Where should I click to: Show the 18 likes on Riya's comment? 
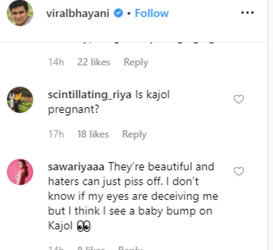coord(93,134)
